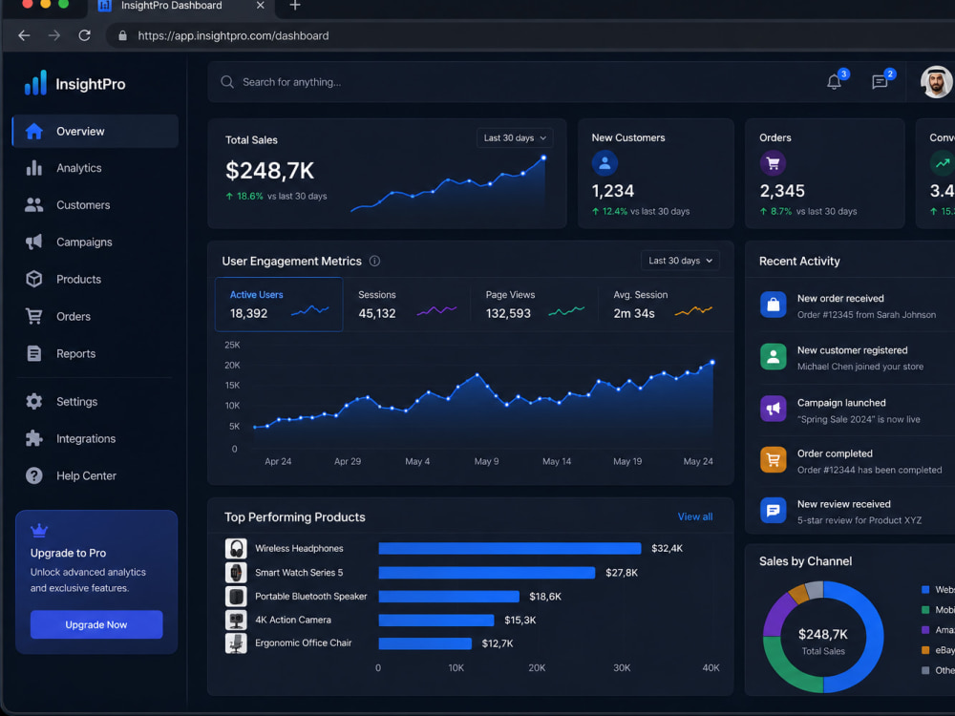Open Reports in the sidebar

(x=95, y=354)
